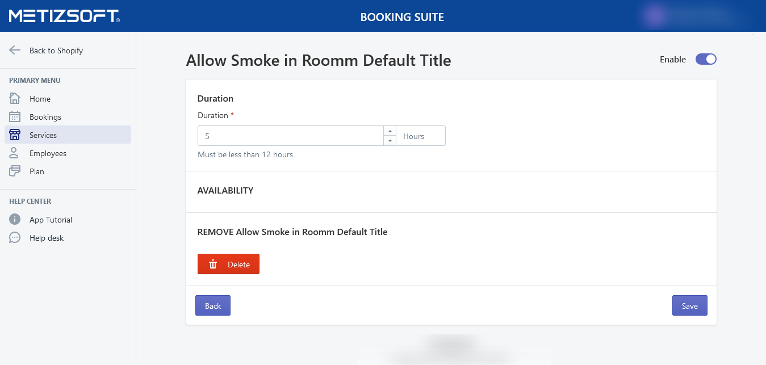Decrease duration with the down arrow
This screenshot has width=766, height=365.
390,141
